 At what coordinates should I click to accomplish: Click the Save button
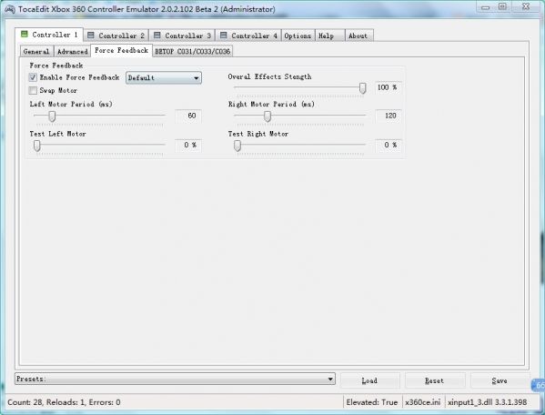coord(500,380)
